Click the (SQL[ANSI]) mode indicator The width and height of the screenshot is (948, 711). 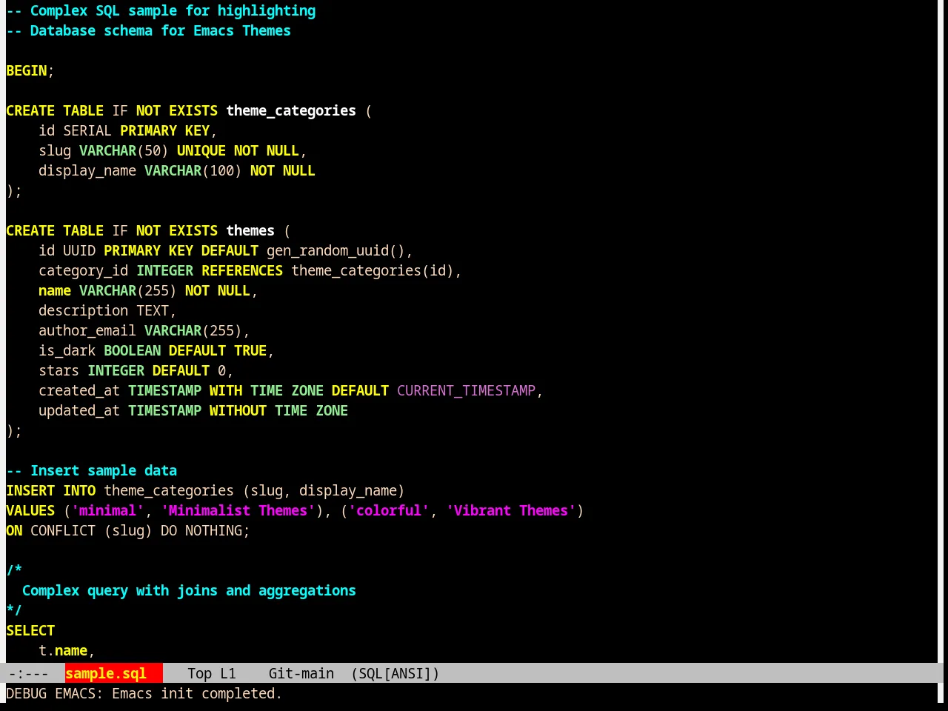[x=395, y=673]
